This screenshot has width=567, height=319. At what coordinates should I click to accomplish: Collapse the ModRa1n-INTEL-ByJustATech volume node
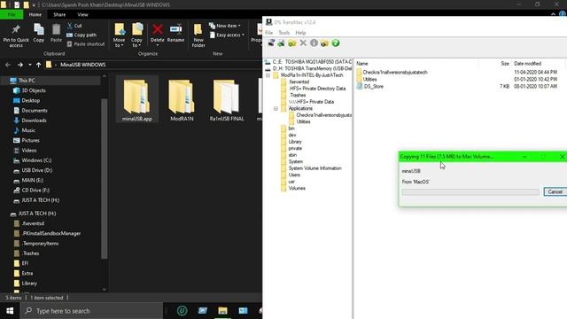coord(268,75)
